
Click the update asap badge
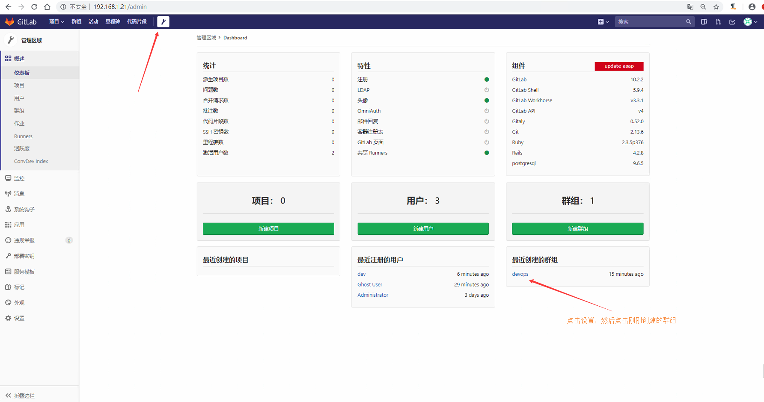pyautogui.click(x=619, y=66)
